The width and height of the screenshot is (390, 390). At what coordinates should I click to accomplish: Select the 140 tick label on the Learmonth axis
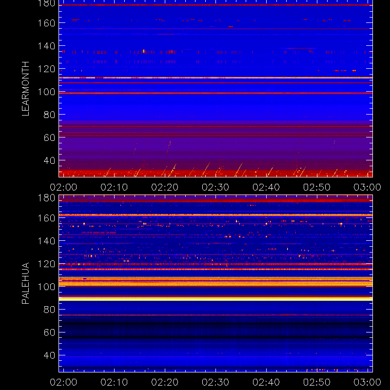[x=46, y=46]
